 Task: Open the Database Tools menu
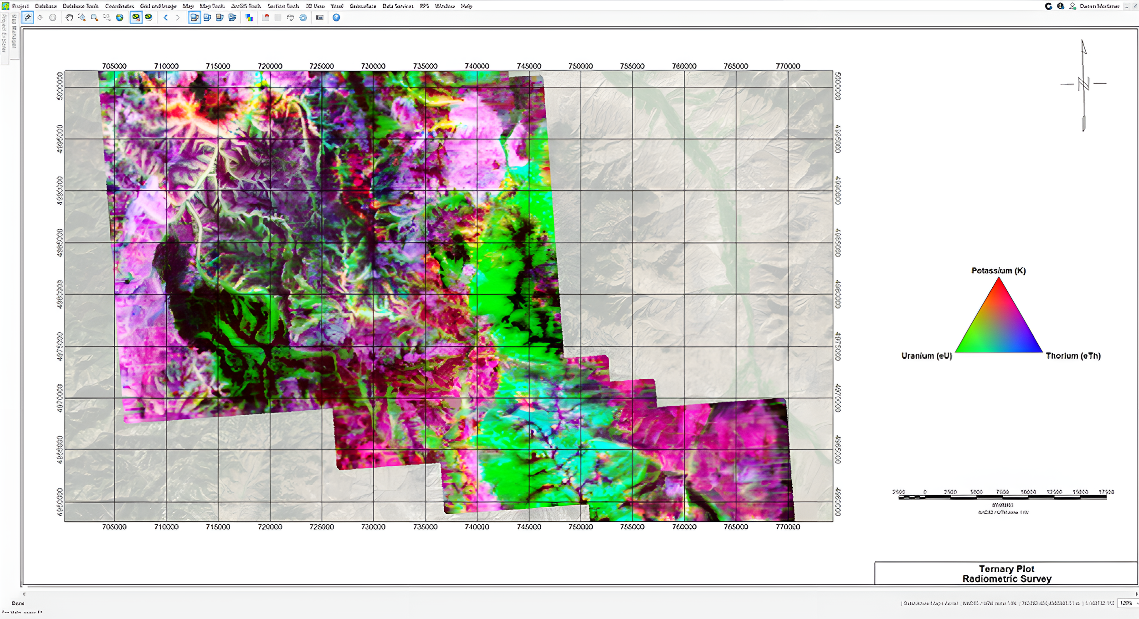tap(81, 6)
